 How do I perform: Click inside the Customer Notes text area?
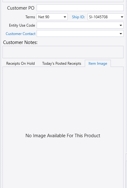click(x=63, y=52)
